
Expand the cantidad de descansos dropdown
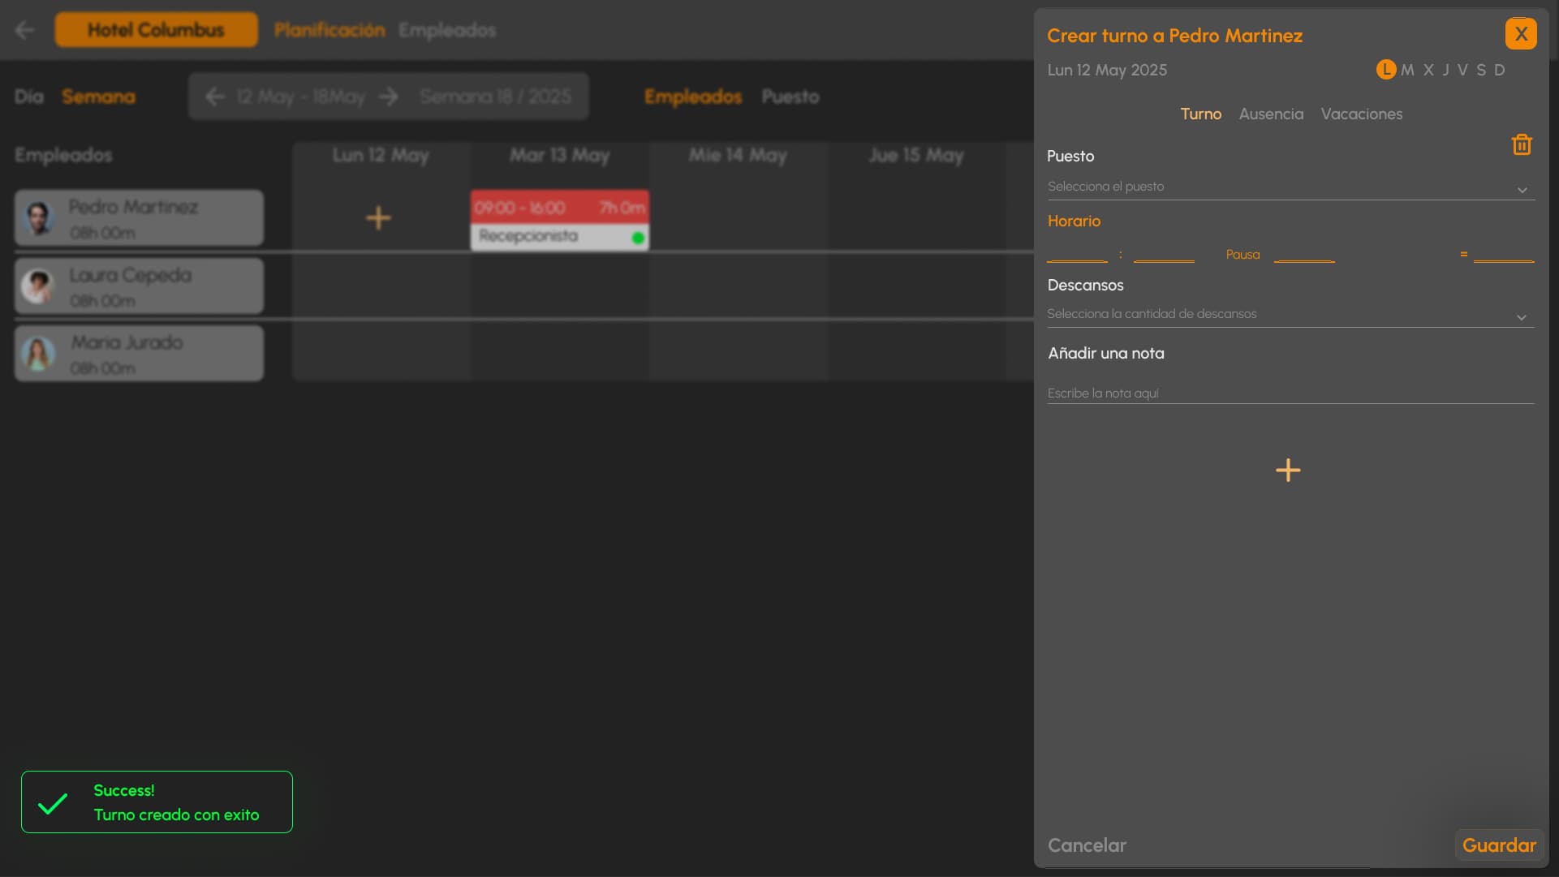pyautogui.click(x=1290, y=314)
